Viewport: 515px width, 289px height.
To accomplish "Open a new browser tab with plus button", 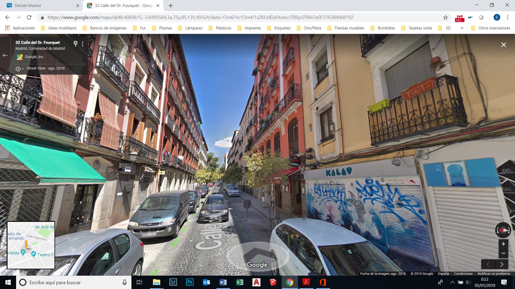I will (x=171, y=5).
